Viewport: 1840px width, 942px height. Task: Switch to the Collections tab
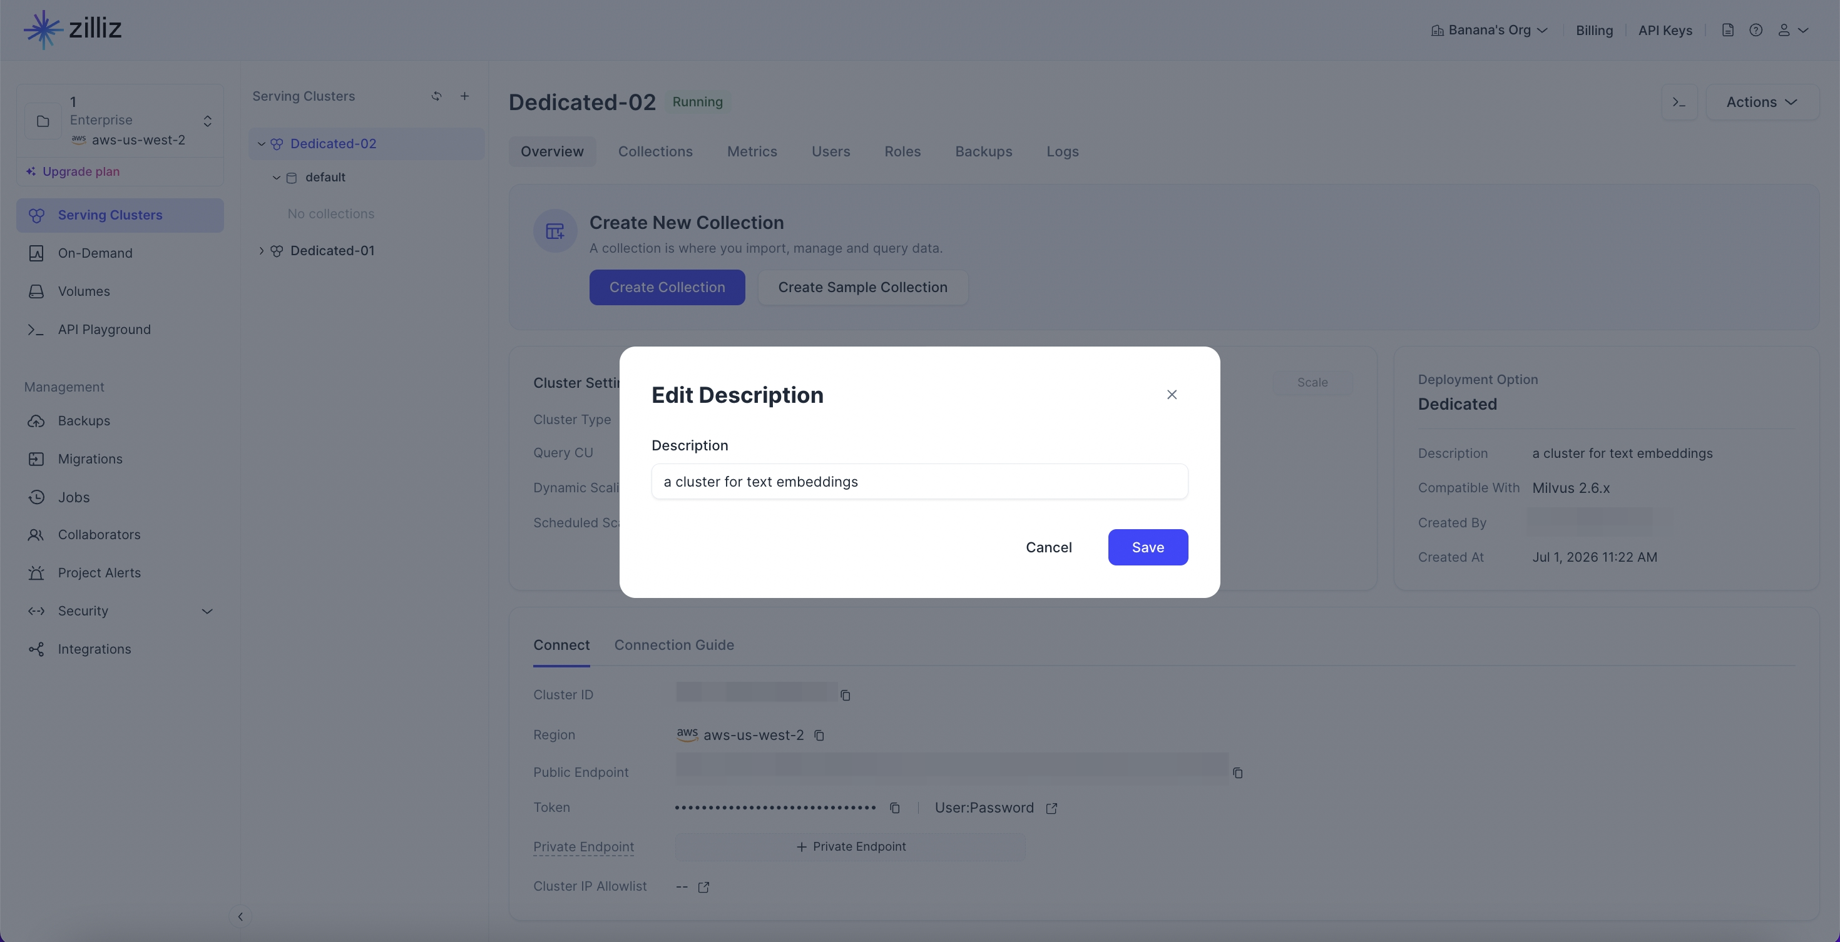click(x=655, y=151)
